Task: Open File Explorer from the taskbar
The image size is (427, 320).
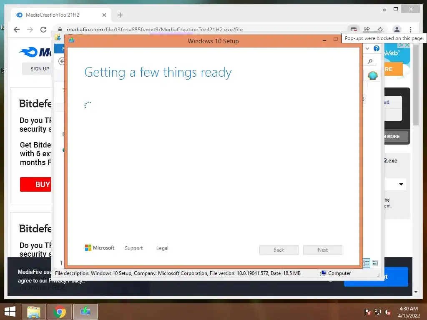Action: [34, 312]
